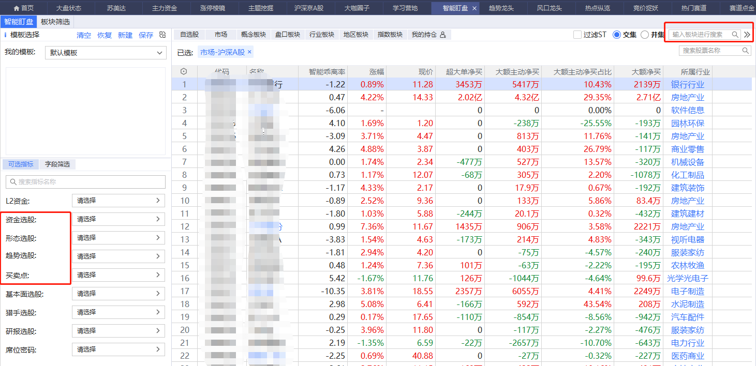Click the 清空 link
Screen dimensions: 756x366
(x=84, y=35)
